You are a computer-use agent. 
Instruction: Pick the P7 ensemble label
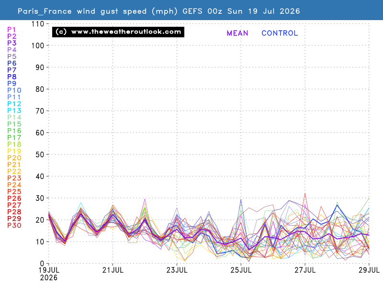pos(11,70)
